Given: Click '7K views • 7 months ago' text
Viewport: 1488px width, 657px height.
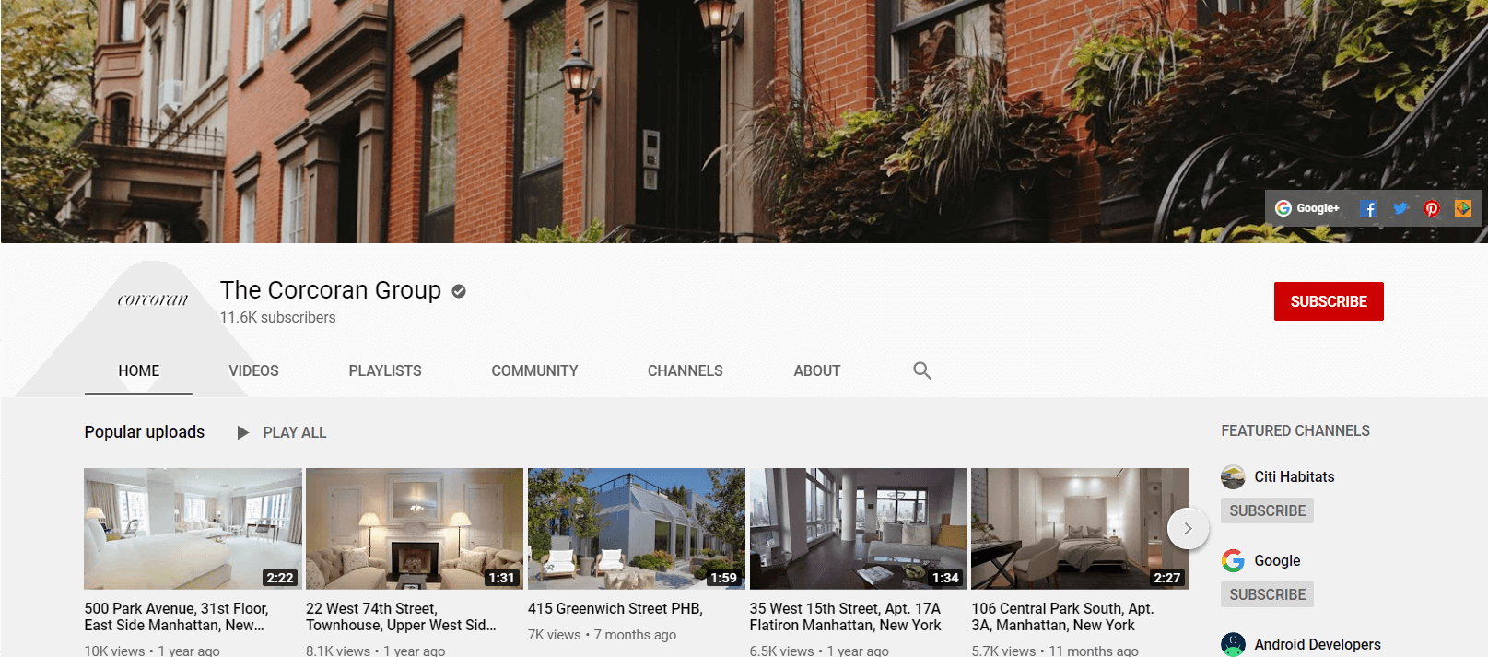Looking at the screenshot, I should (602, 635).
